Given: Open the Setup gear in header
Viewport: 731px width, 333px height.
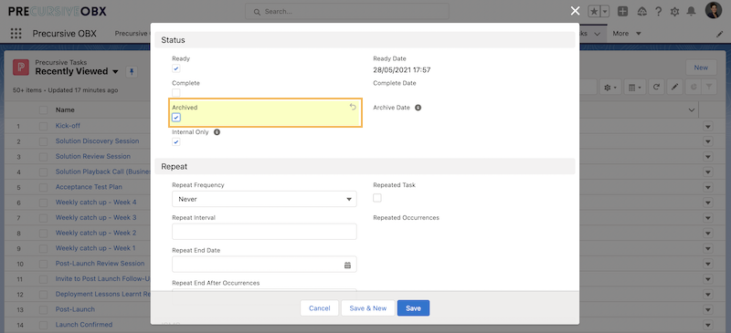Looking at the screenshot, I should [674, 12].
